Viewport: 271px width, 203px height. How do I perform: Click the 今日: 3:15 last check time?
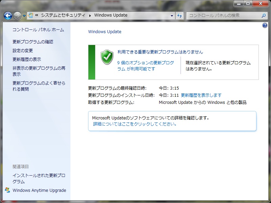click(169, 88)
